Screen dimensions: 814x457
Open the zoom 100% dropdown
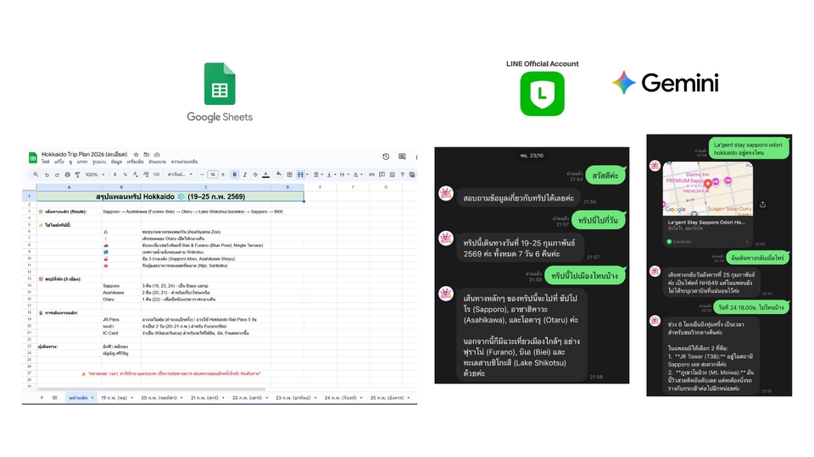tap(96, 174)
